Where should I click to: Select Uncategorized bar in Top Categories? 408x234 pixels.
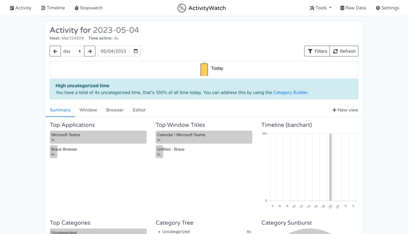click(x=98, y=231)
